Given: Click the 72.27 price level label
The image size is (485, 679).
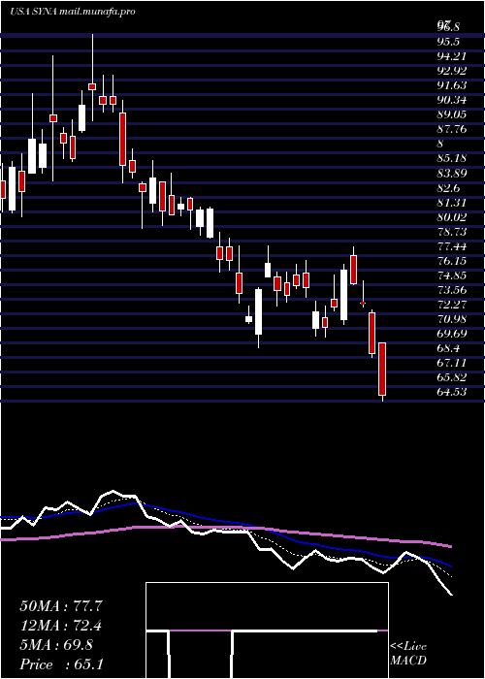Looking at the screenshot, I should tap(452, 306).
